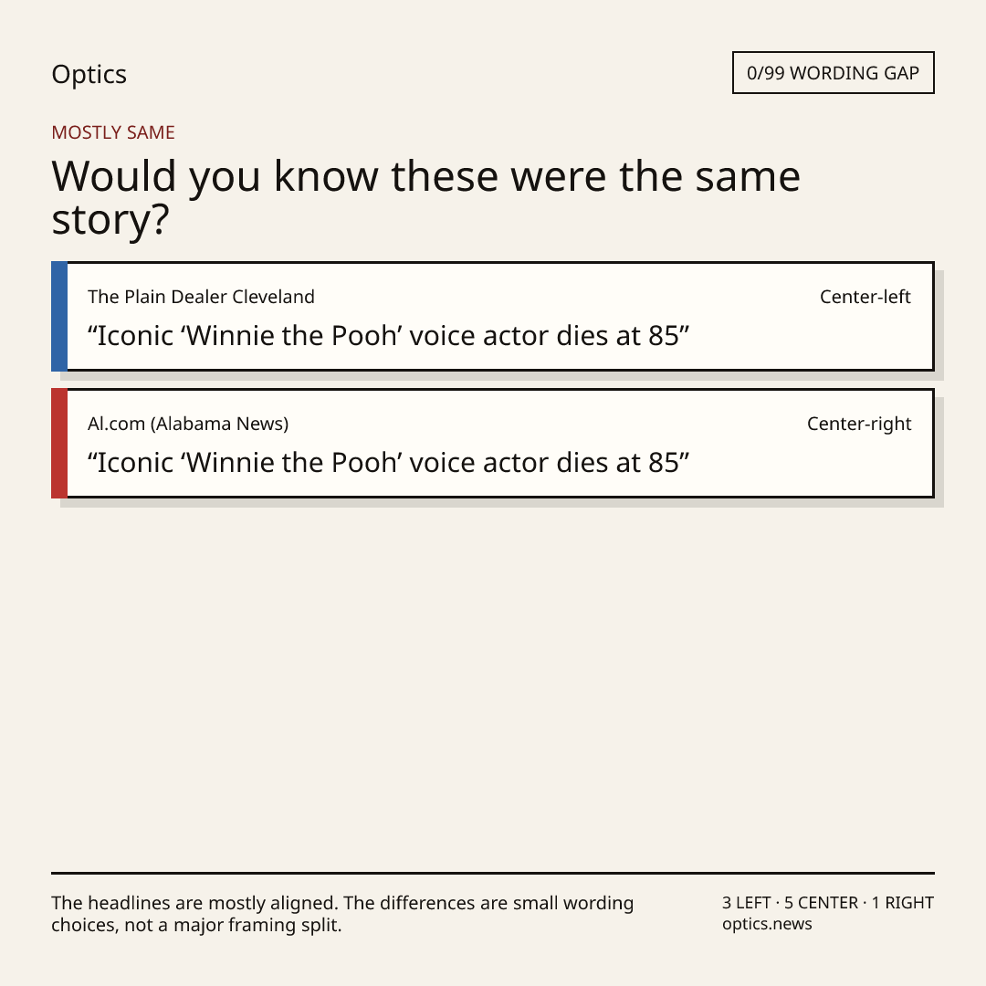986x986 pixels.
Task: Click the Al.com (Alabama News) source name
Action: click(188, 424)
